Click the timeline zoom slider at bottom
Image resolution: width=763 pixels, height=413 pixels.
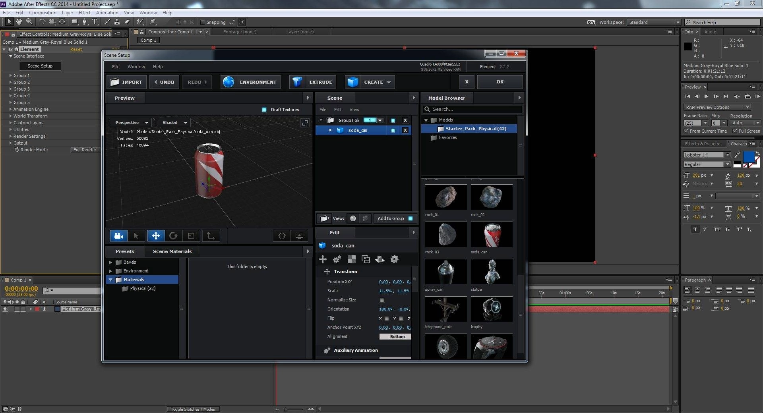[294, 409]
